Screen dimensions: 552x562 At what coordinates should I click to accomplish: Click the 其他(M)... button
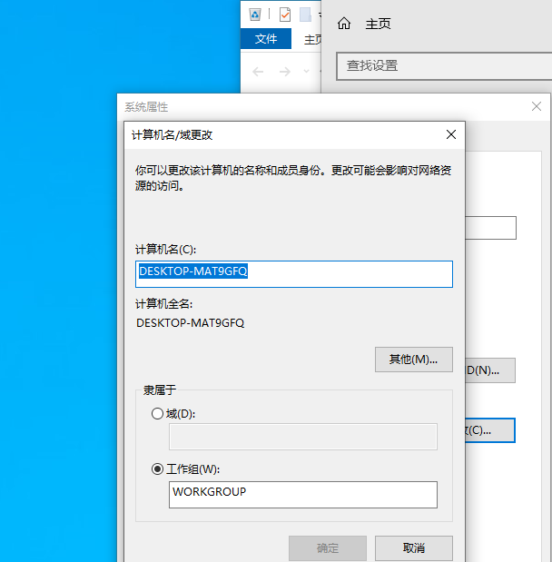pos(414,360)
